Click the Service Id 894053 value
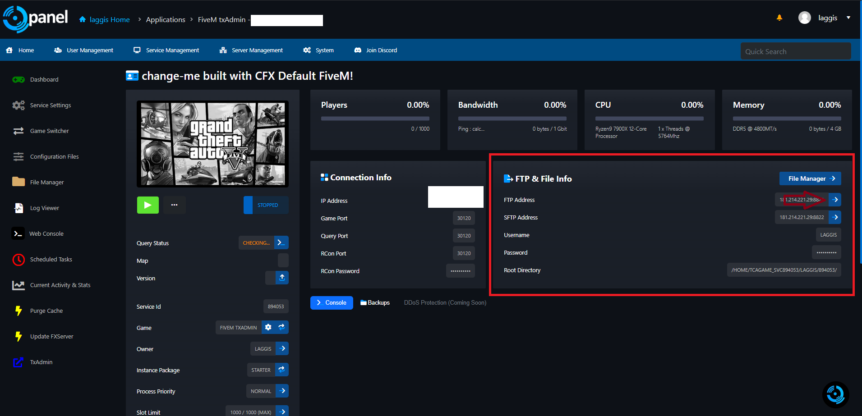862x416 pixels. click(x=276, y=306)
